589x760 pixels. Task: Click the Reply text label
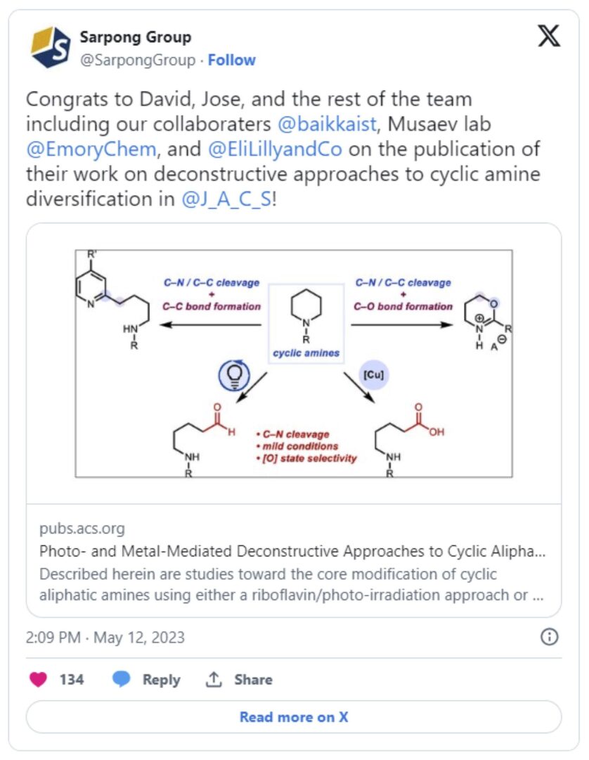161,680
